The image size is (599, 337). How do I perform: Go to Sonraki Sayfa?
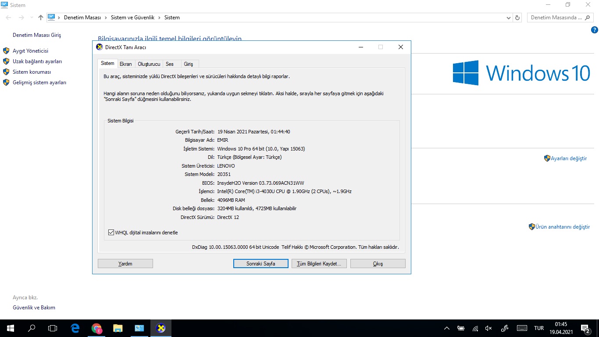point(261,264)
